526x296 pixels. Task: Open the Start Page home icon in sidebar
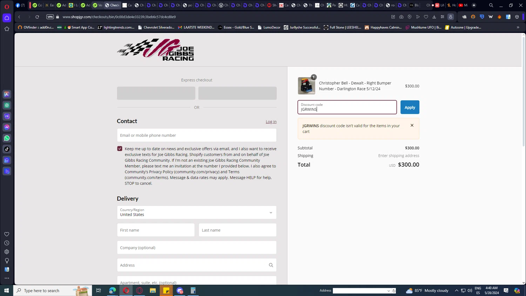(7, 18)
